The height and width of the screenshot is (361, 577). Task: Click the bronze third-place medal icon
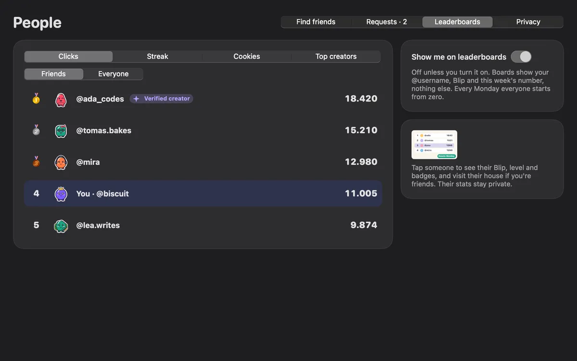point(36,162)
